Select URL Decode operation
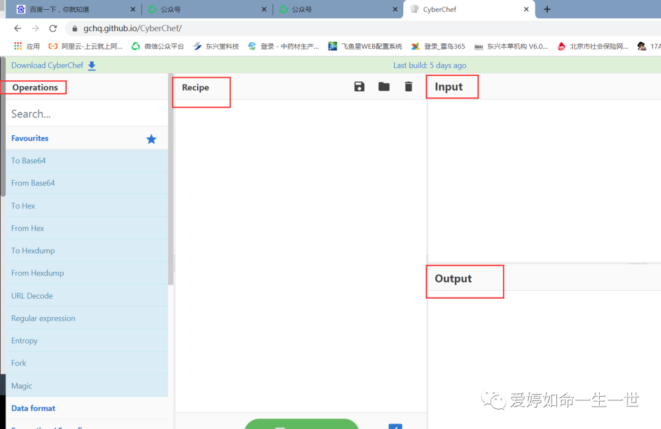This screenshot has width=661, height=429. click(87, 296)
